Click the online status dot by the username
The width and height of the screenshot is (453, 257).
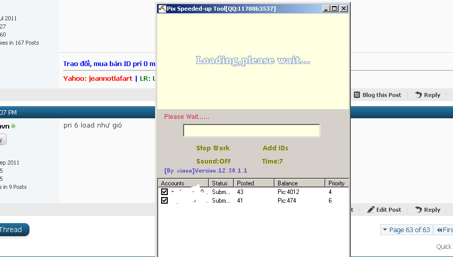tap(13, 126)
